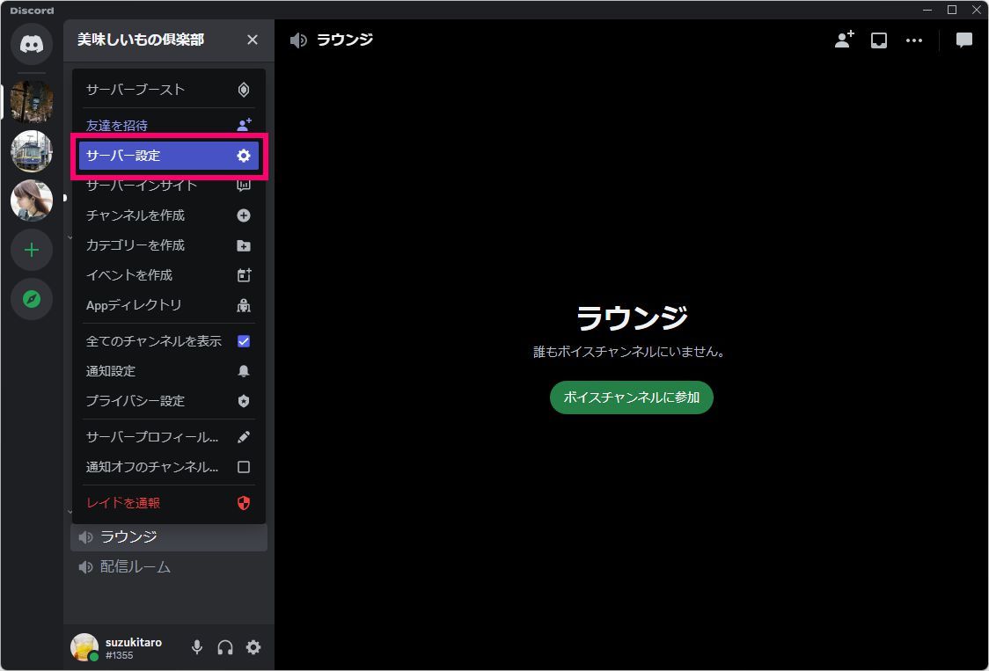Choose サーバーブースト from the menu
This screenshot has height=671, width=989.
(168, 90)
